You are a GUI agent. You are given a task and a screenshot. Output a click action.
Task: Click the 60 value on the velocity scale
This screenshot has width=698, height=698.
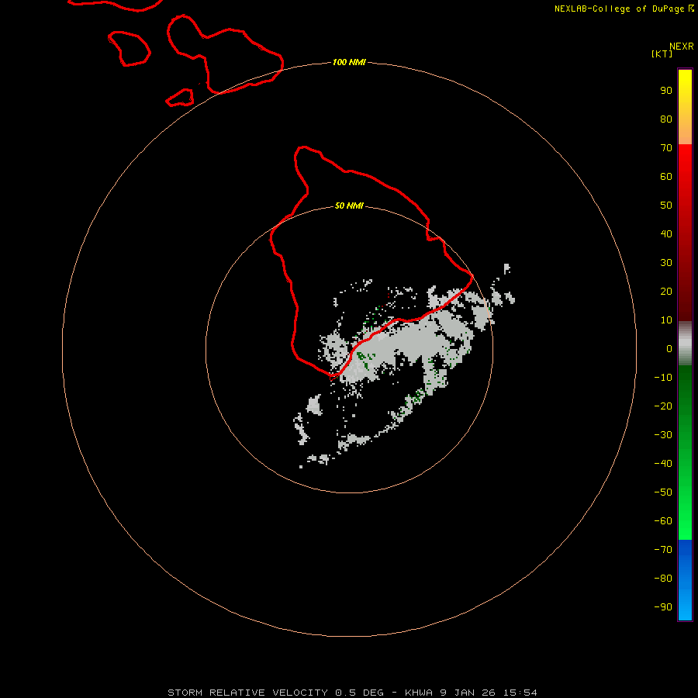[666, 176]
